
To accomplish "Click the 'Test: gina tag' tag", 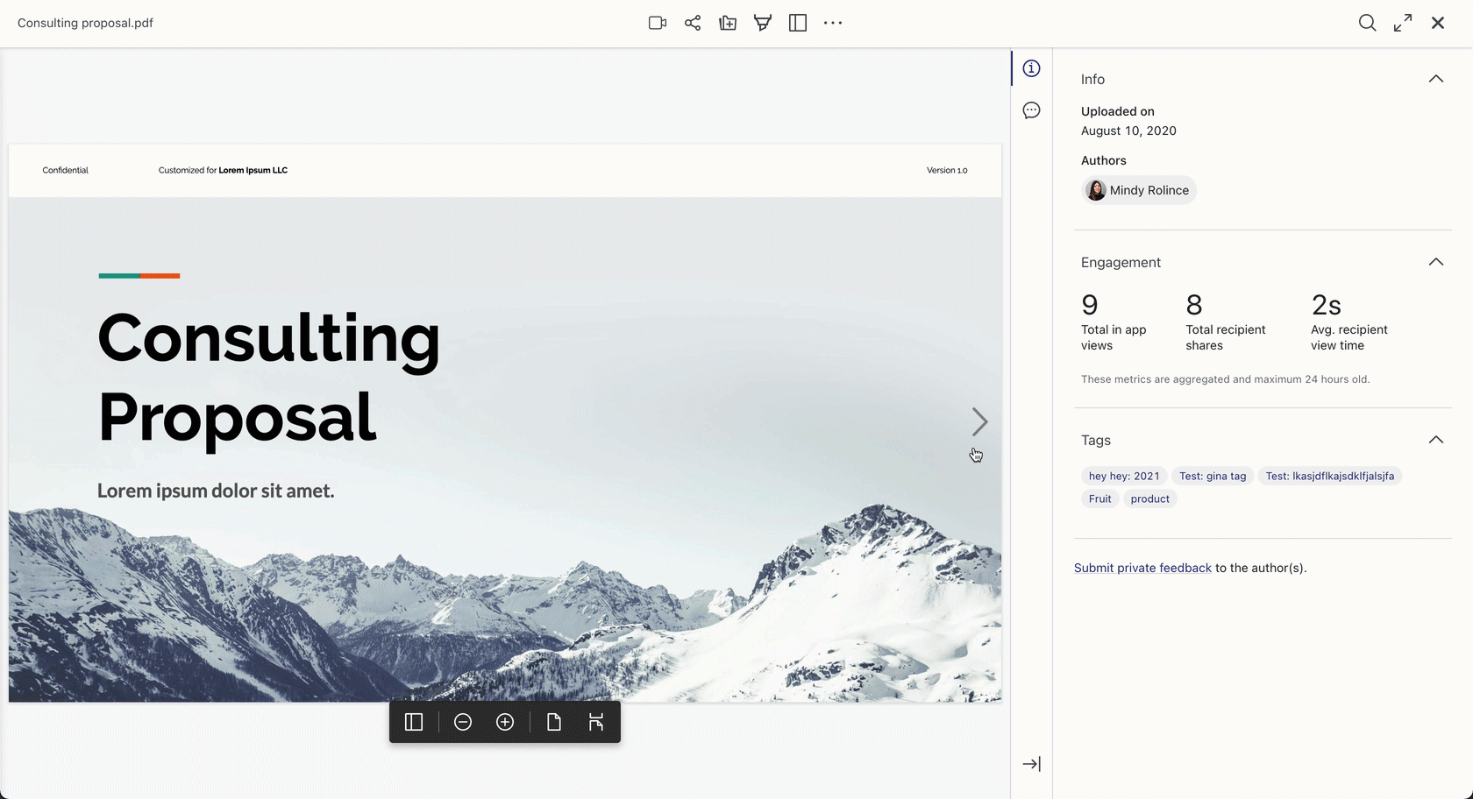I will pyautogui.click(x=1212, y=476).
